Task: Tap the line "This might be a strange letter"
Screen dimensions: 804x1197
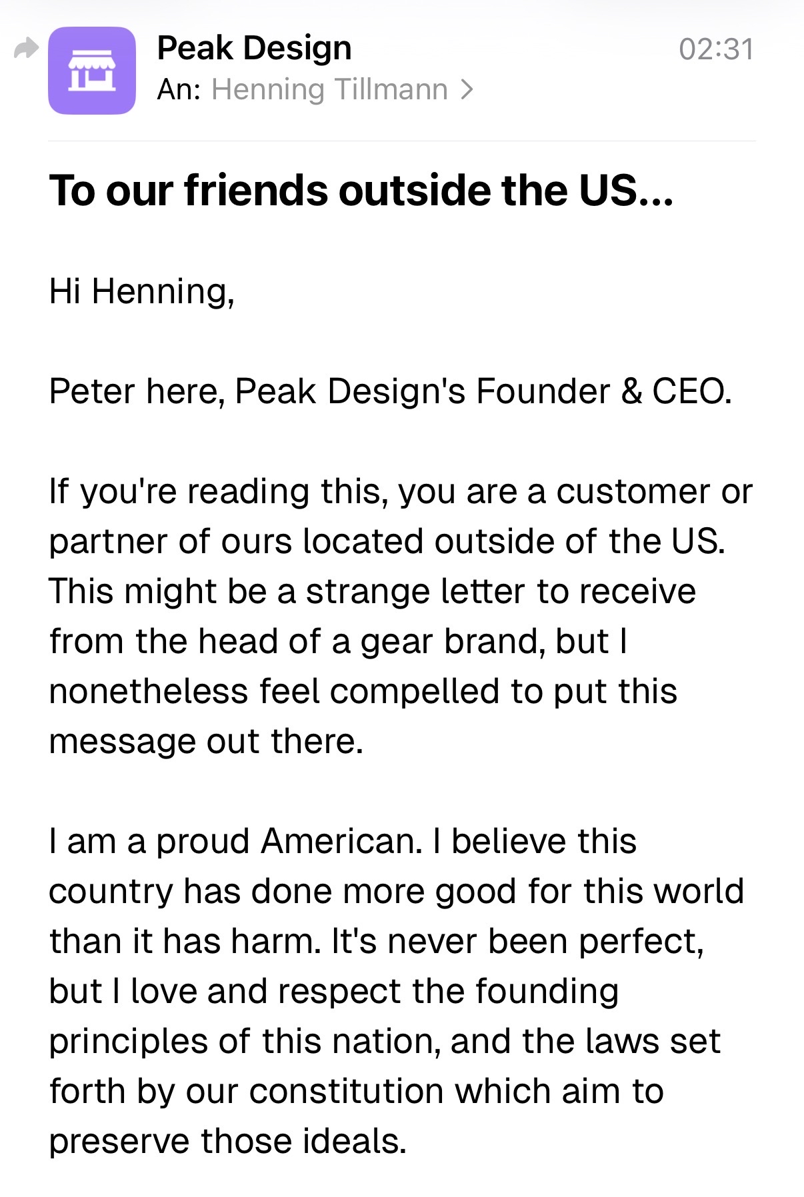Action: (x=372, y=591)
